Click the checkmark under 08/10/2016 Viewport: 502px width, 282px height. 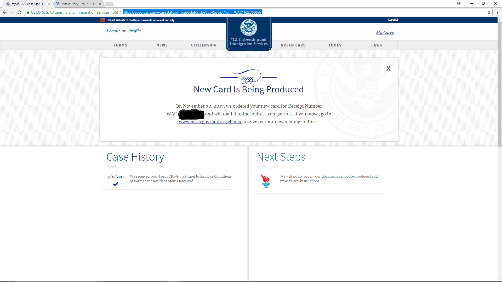115,184
